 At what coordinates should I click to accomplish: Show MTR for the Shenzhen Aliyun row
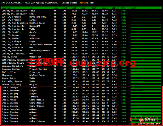[124, 91]
